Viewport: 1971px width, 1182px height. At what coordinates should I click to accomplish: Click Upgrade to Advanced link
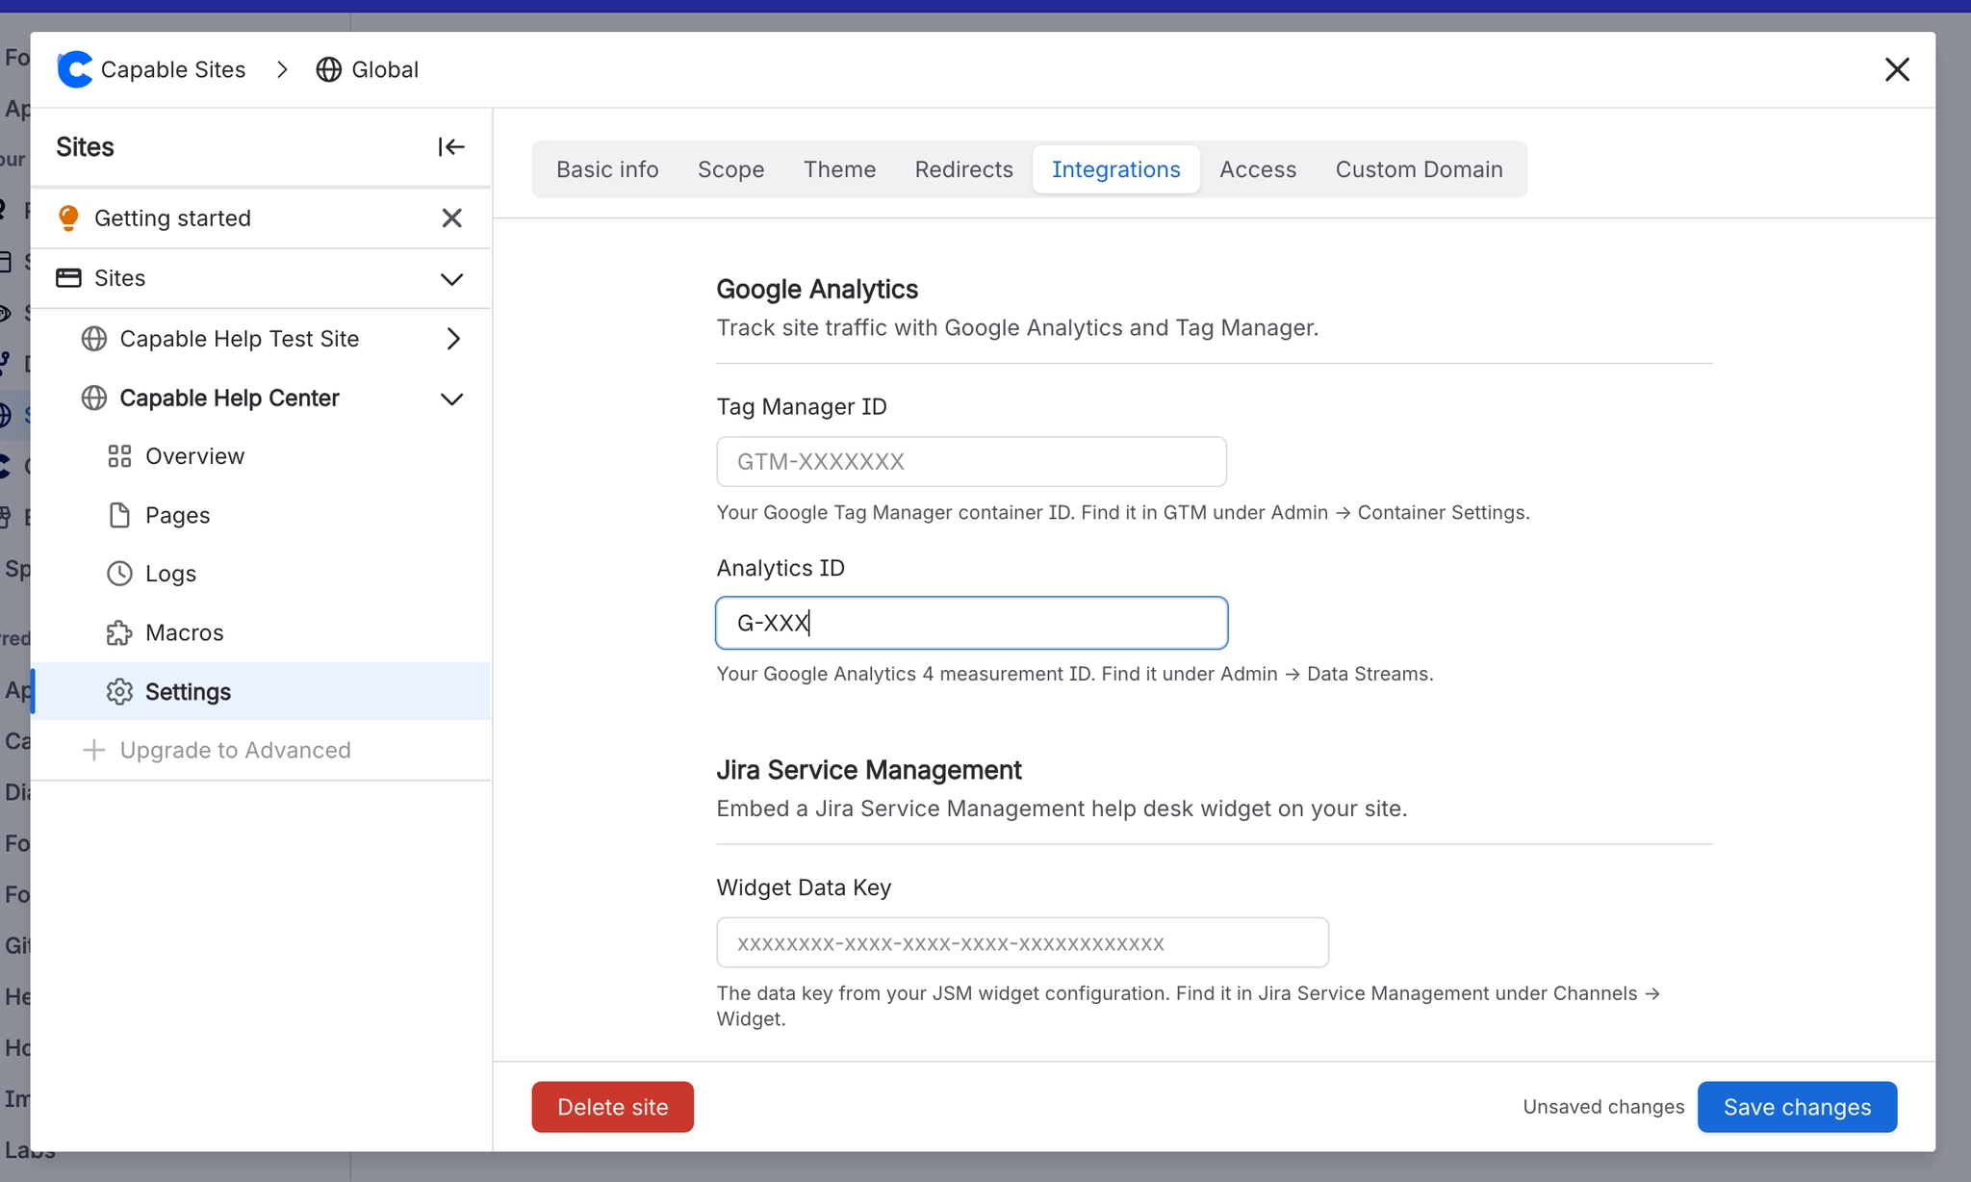[236, 750]
